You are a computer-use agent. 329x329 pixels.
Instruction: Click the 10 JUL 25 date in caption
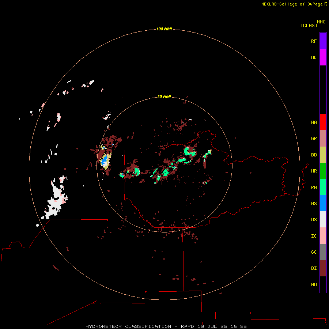(212, 326)
